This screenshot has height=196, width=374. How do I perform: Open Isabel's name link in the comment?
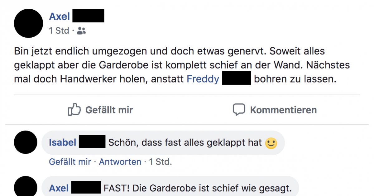[63, 142]
